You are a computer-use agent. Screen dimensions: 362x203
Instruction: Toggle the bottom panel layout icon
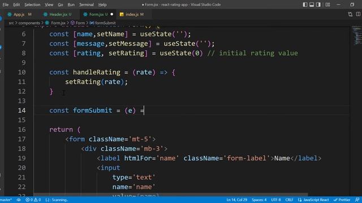pyautogui.click(x=312, y=5)
